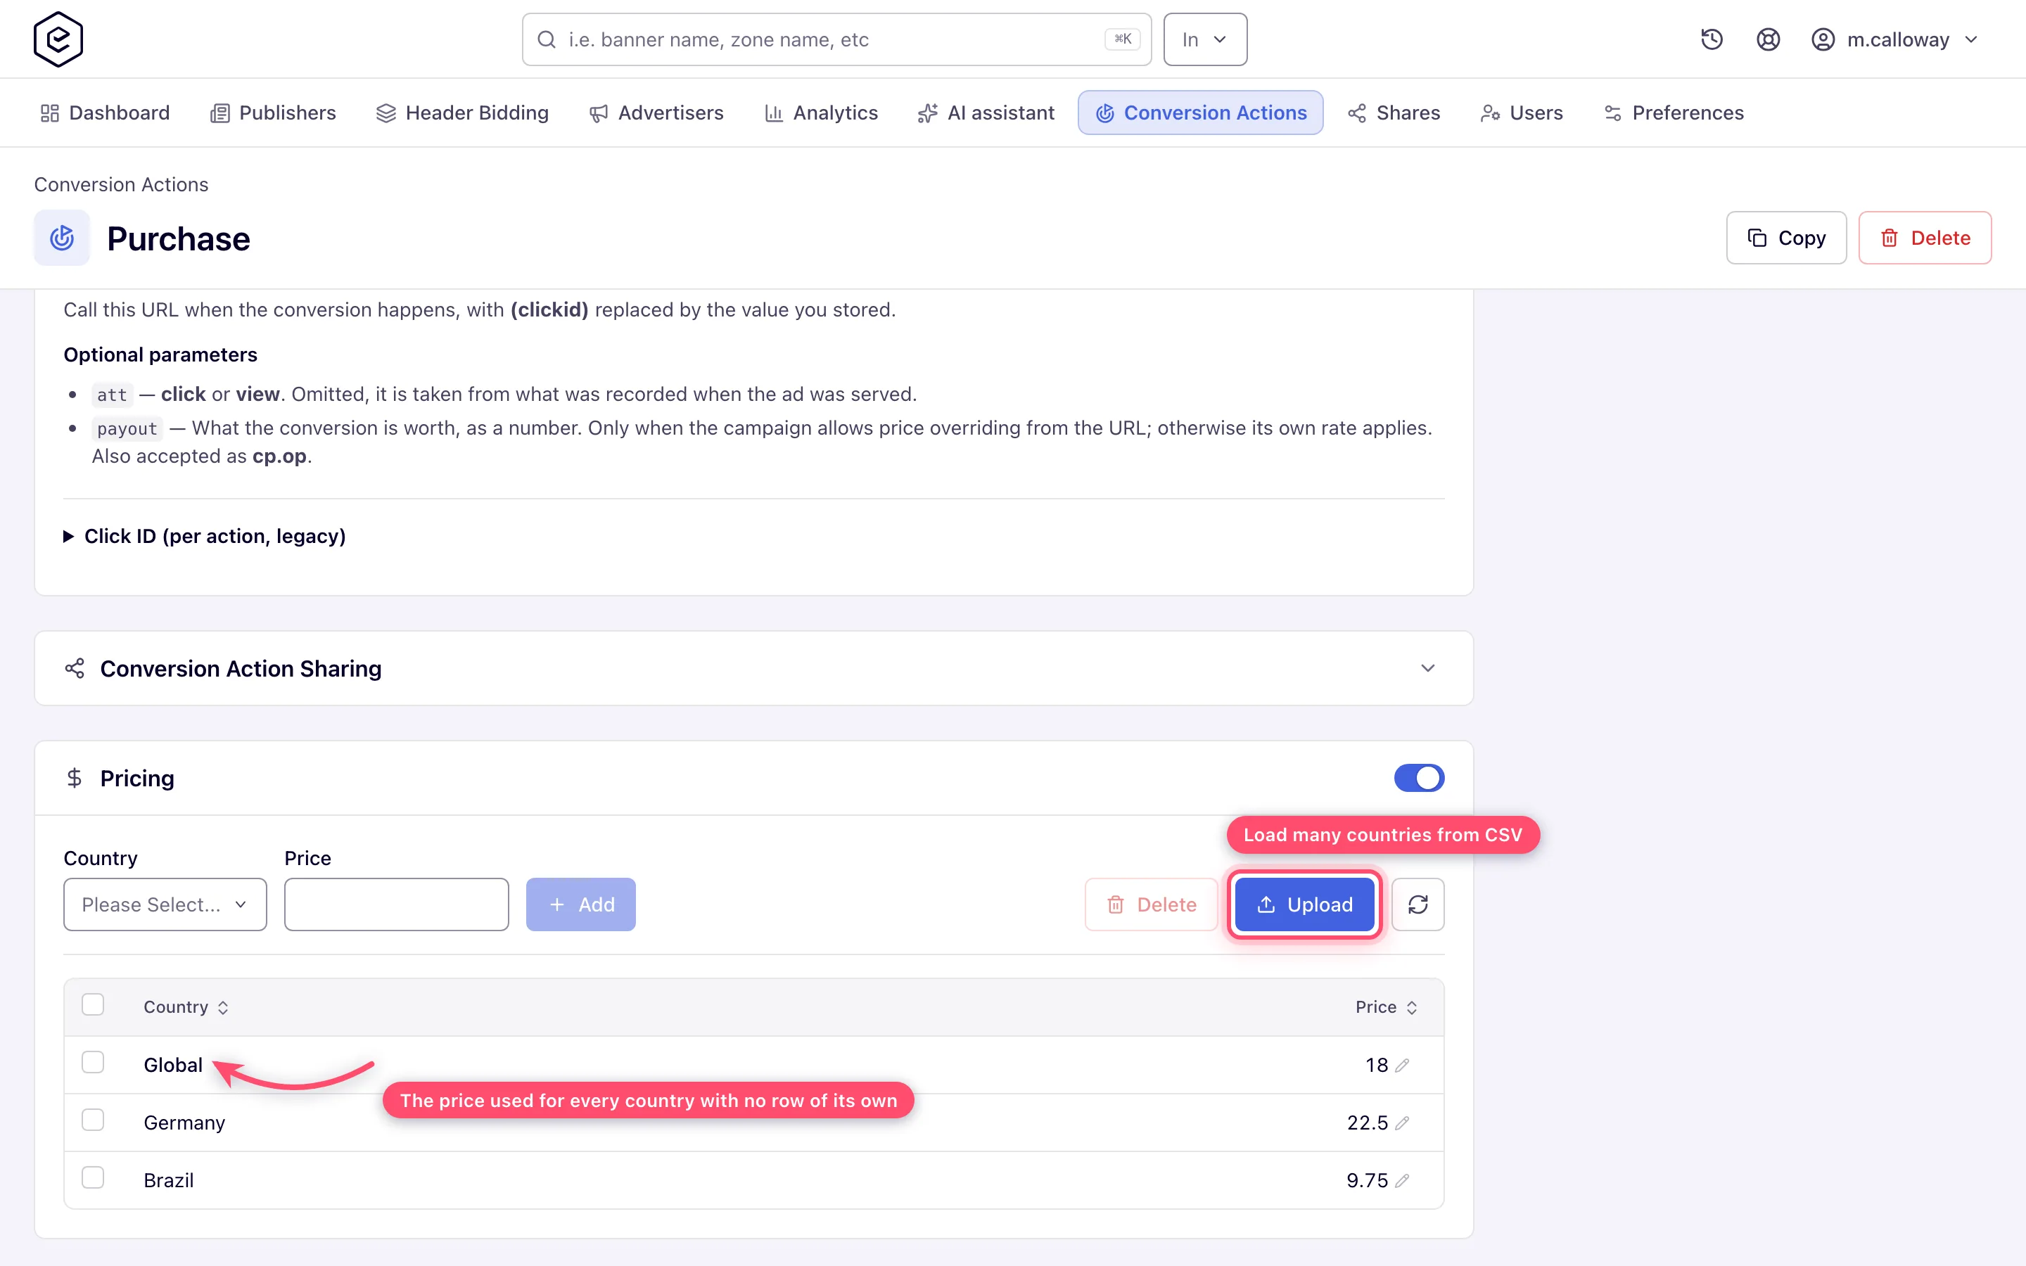This screenshot has width=2026, height=1266.
Task: Click the Conversion Actions breadcrumb link
Action: pos(122,184)
